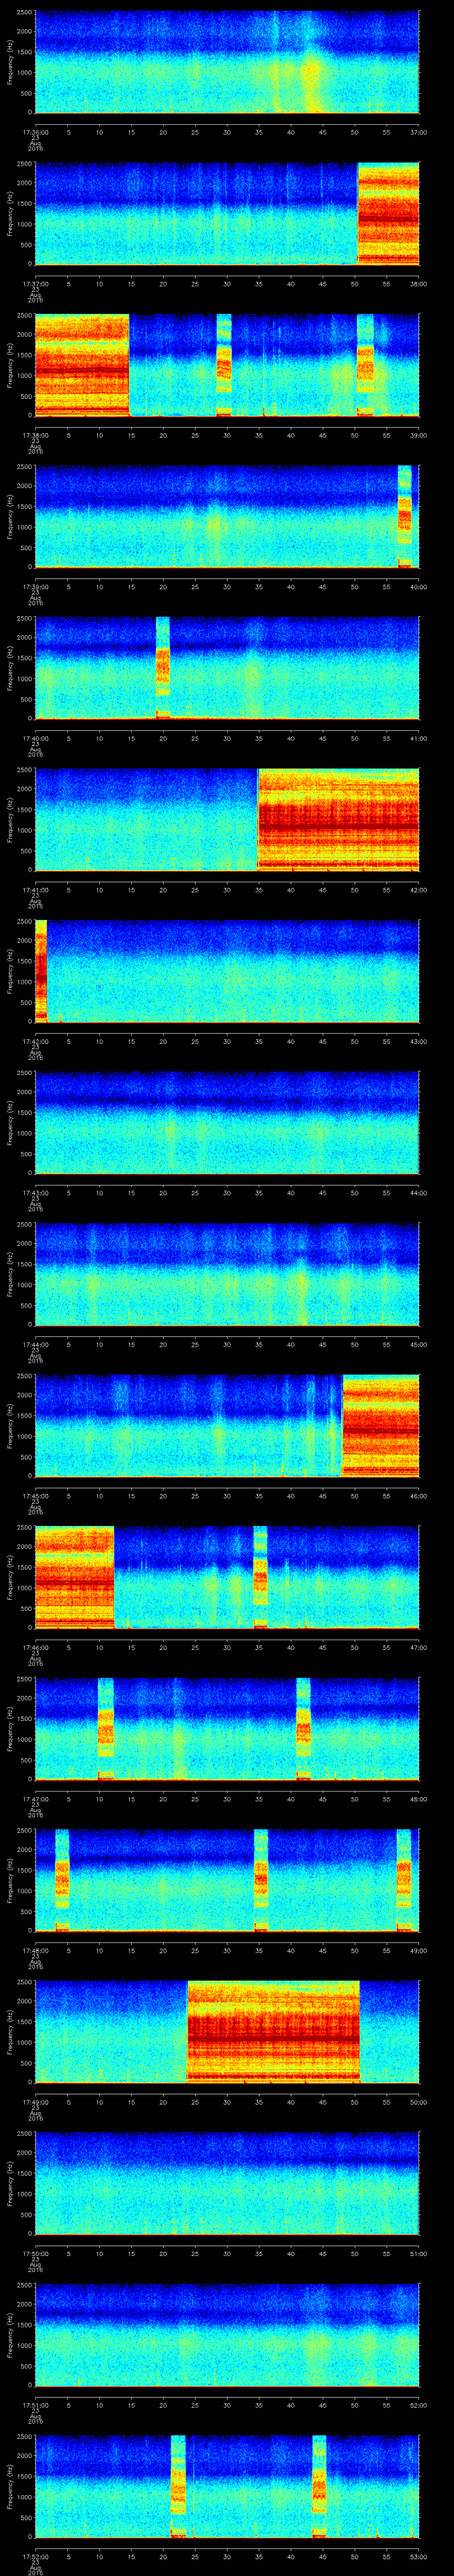Select the red block ending the 17:45 spectrogram
This screenshot has height=2576, width=454.
tap(380, 1425)
